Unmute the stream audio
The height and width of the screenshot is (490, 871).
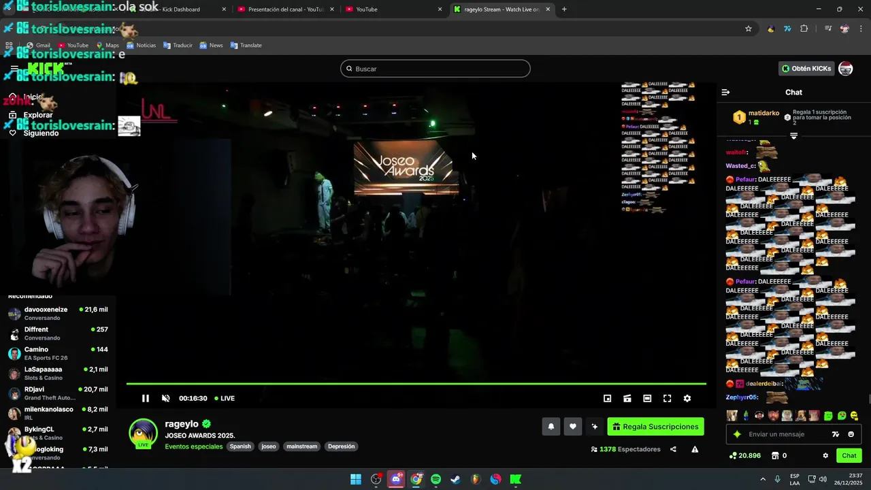(x=165, y=398)
